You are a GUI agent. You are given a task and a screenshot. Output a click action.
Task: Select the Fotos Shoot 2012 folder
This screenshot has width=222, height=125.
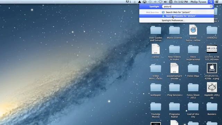point(193,87)
